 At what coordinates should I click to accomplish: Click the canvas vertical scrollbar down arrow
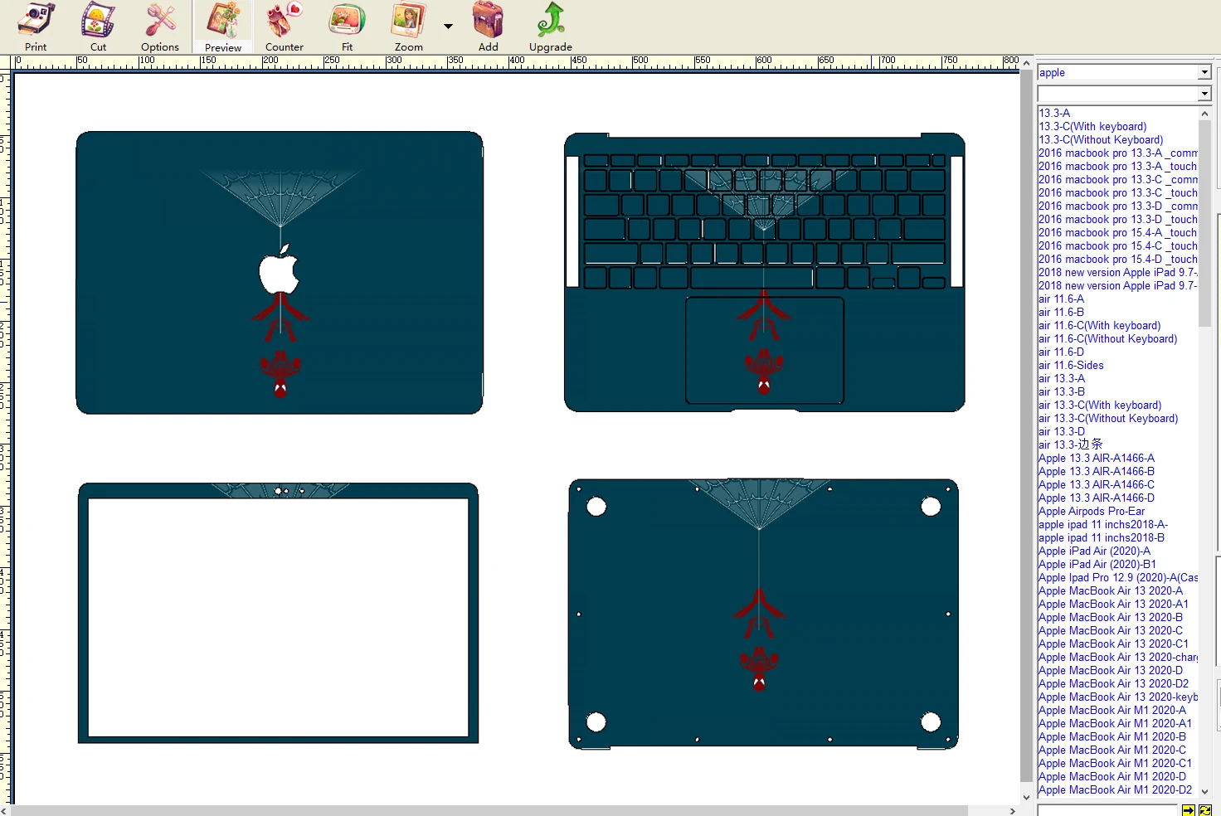[1026, 798]
